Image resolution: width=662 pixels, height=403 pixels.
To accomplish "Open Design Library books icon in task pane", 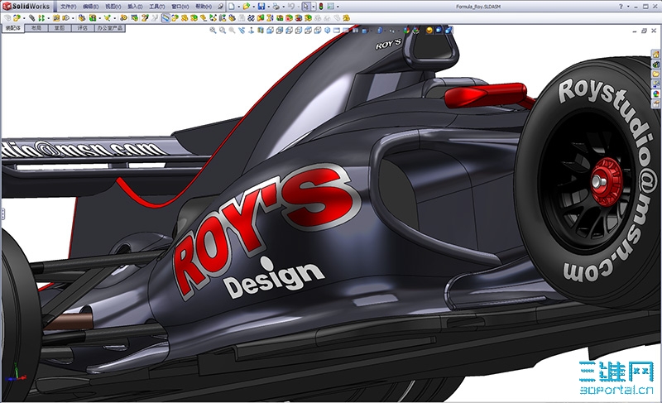I will click(655, 65).
